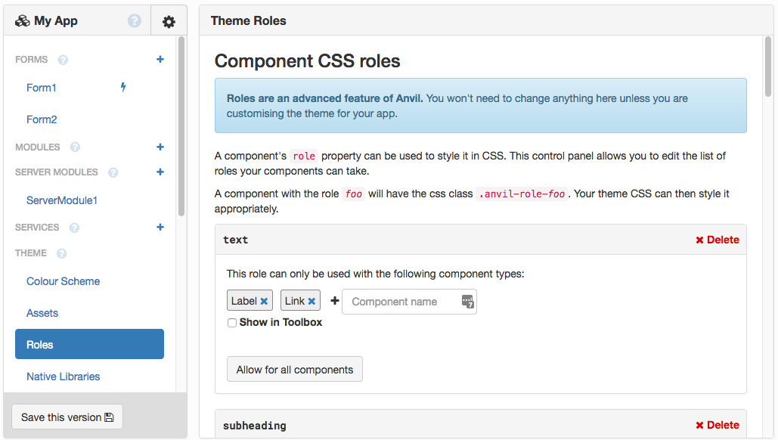The width and height of the screenshot is (778, 440).
Task: Open the app settings gear icon
Action: (x=169, y=20)
